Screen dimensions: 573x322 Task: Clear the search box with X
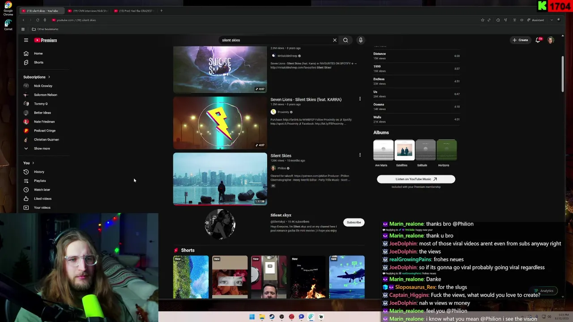334,40
